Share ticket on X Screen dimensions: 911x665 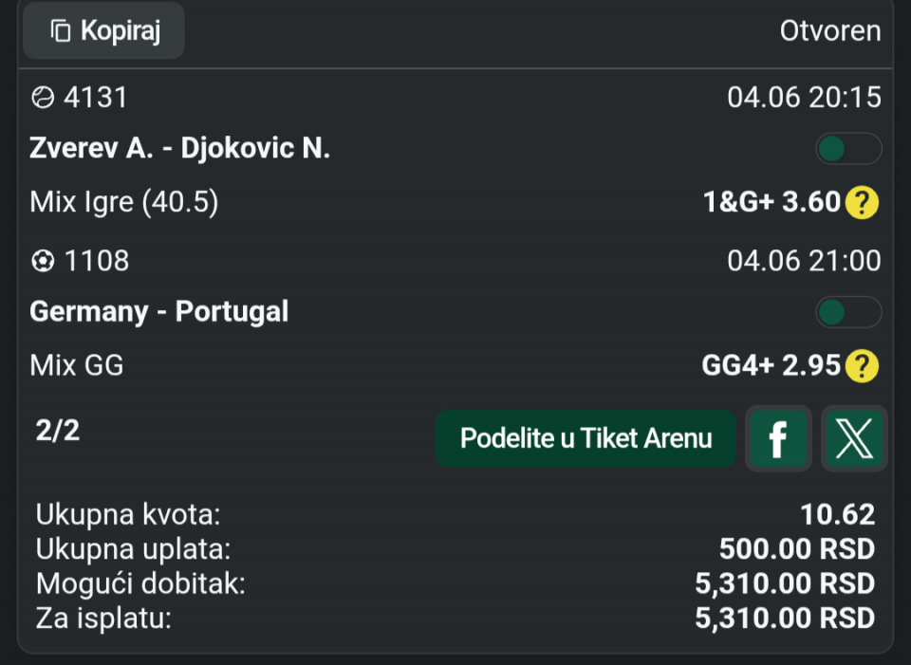[854, 438]
